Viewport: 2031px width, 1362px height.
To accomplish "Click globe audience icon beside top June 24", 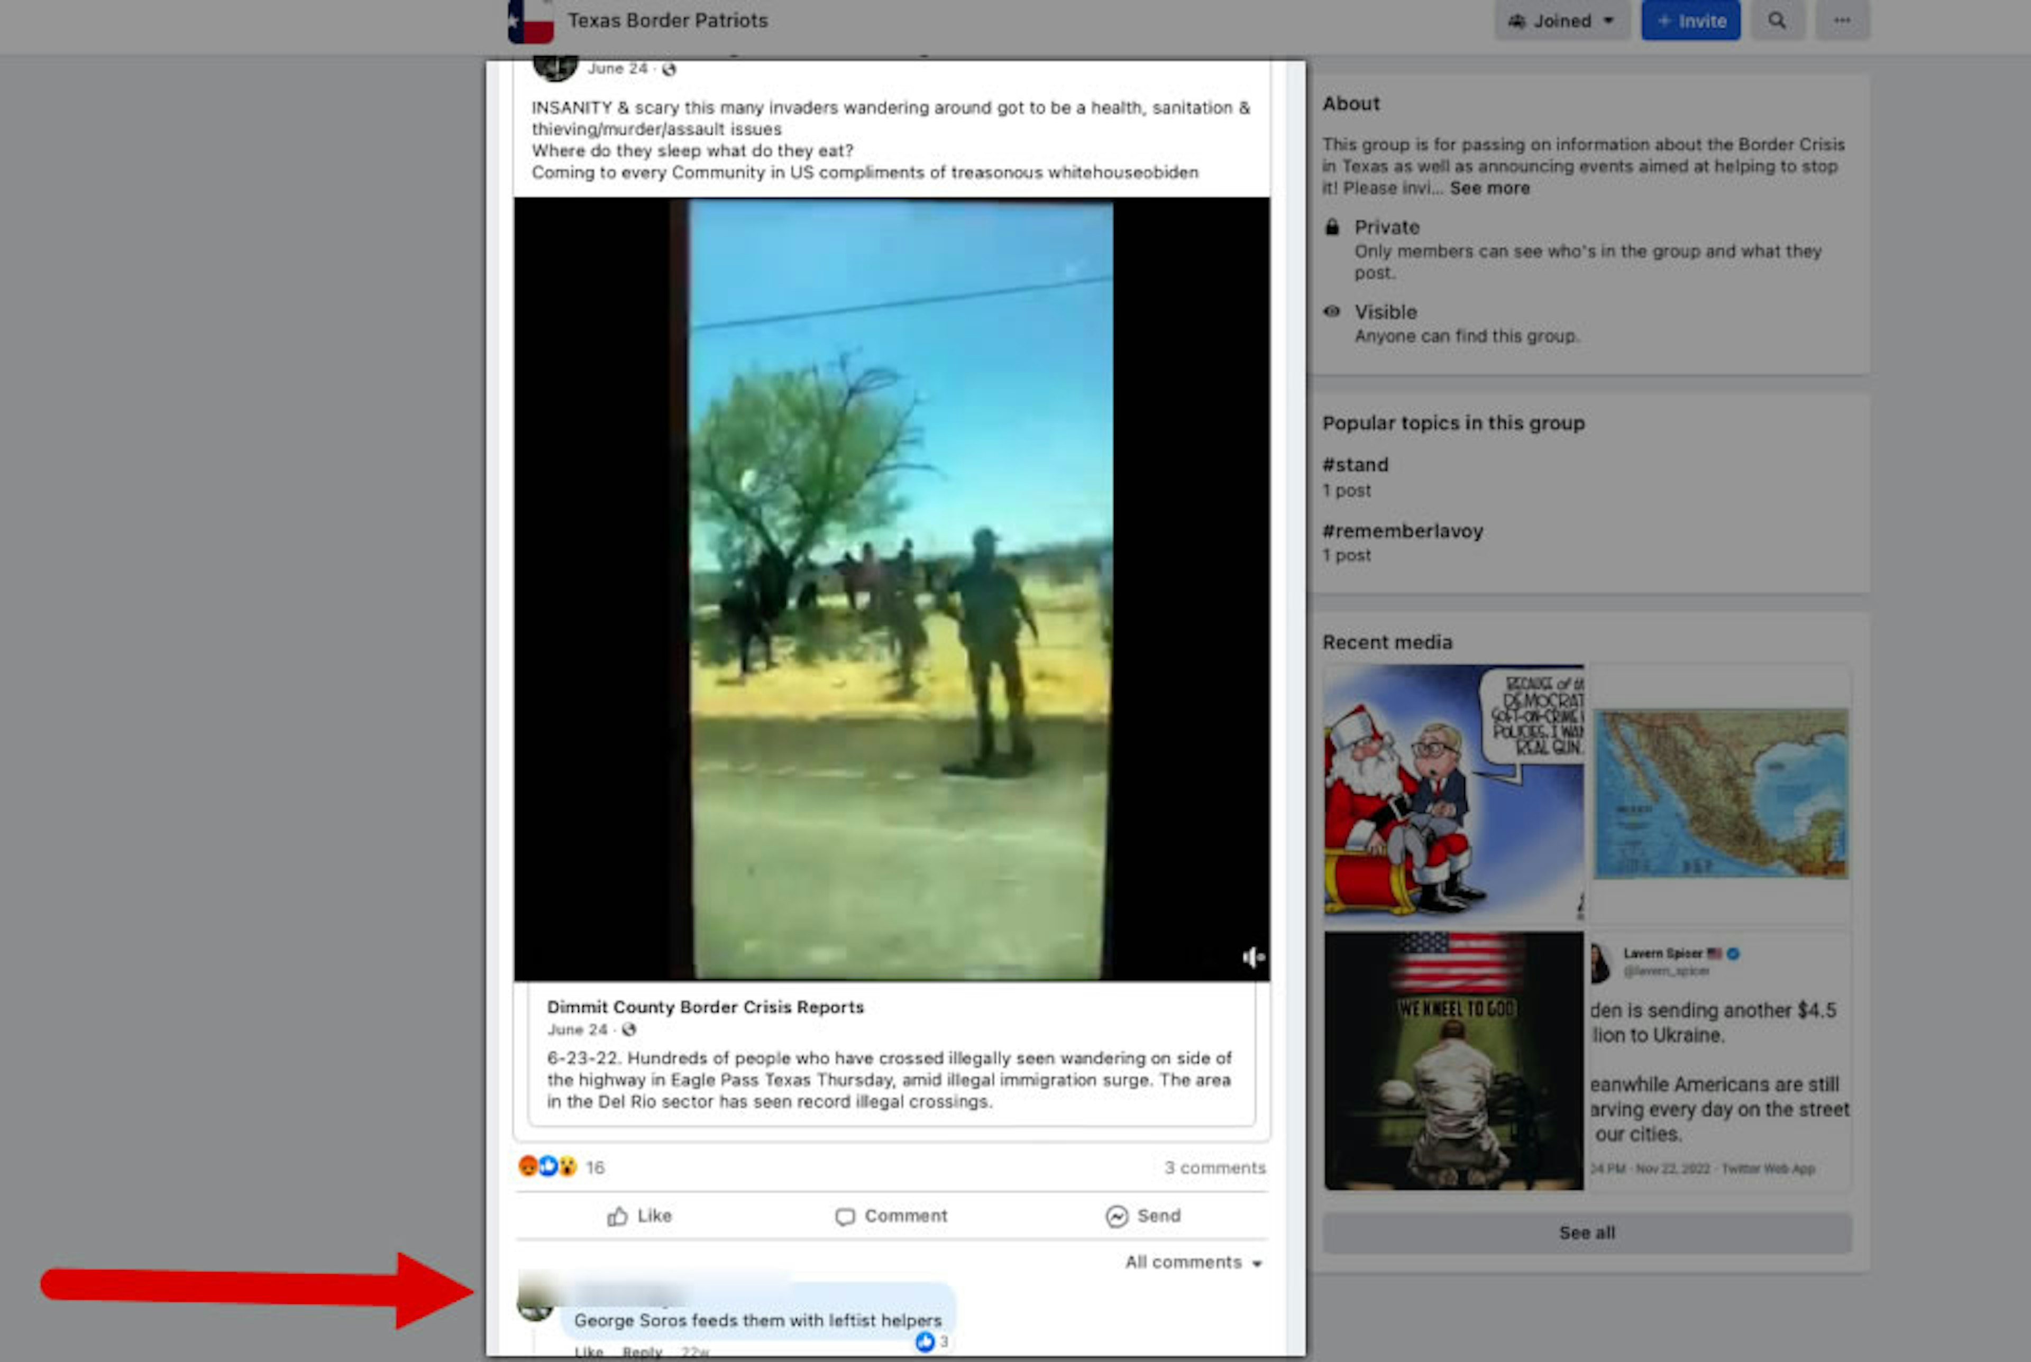I will pos(669,69).
